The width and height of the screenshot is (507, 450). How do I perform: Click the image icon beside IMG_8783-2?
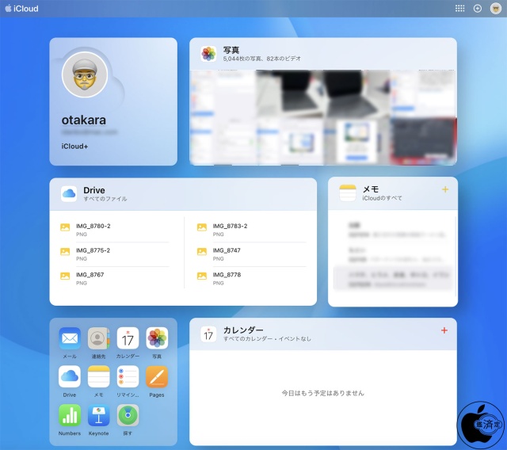click(202, 227)
